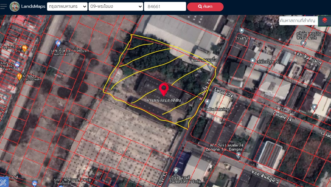The height and width of the screenshot is (187, 331).
Task: Select the Villa De Bearing map pin
Action: pos(207,102)
